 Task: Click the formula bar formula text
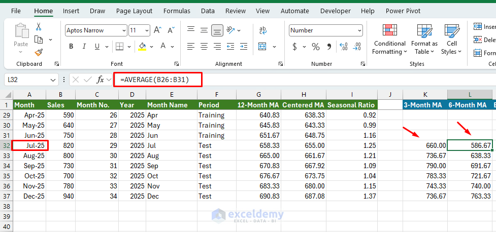pyautogui.click(x=155, y=80)
